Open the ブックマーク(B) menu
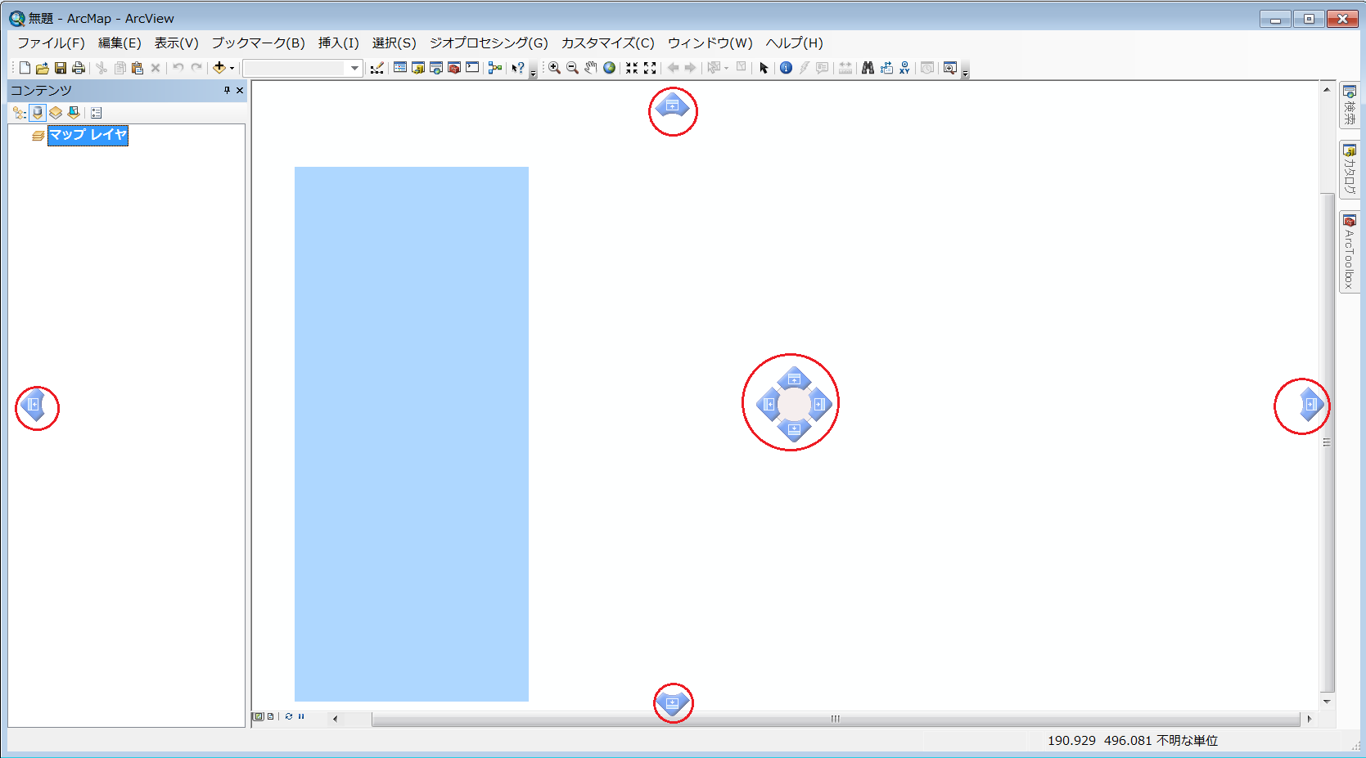The height and width of the screenshot is (758, 1366). (258, 43)
